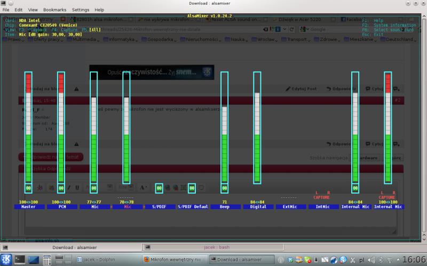
Task: Open the KDE application launcher
Action: click(x=6, y=260)
